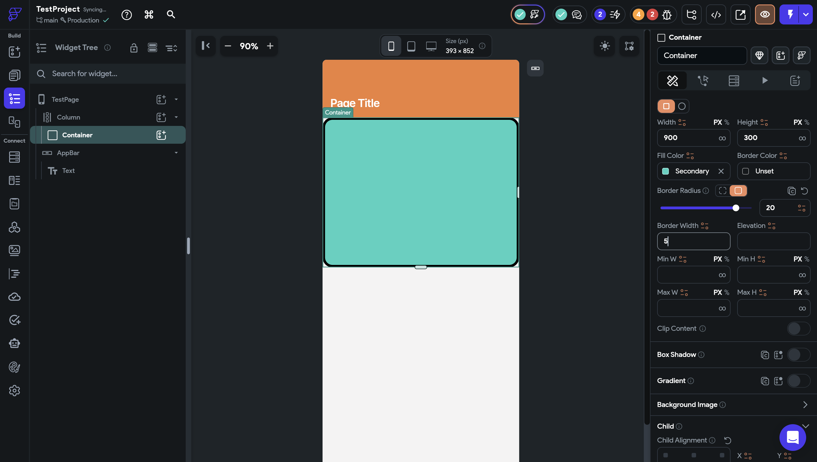
Task: Select the AppBar item in widget tree
Action: click(x=68, y=153)
